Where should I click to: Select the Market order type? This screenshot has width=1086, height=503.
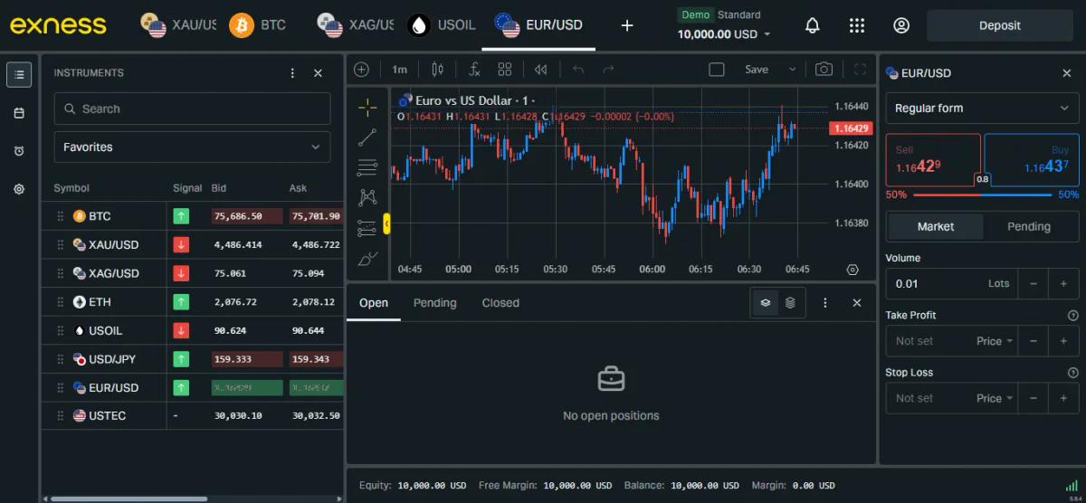point(935,226)
